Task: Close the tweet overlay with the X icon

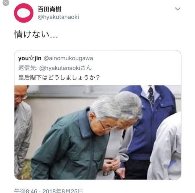Action: pos(6,3)
